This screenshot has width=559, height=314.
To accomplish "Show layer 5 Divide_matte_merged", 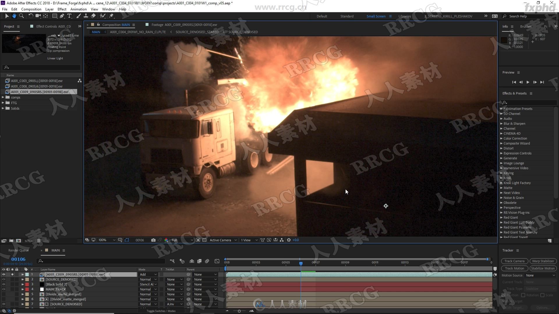I will [x=3, y=294].
